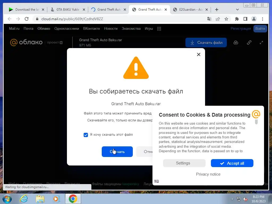Click the browser back arrow
The height and width of the screenshot is (204, 272).
pyautogui.click(x=10, y=19)
